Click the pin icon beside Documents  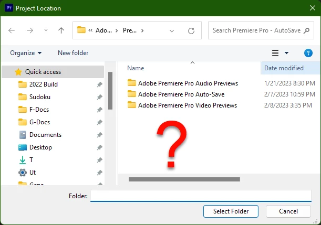point(100,135)
